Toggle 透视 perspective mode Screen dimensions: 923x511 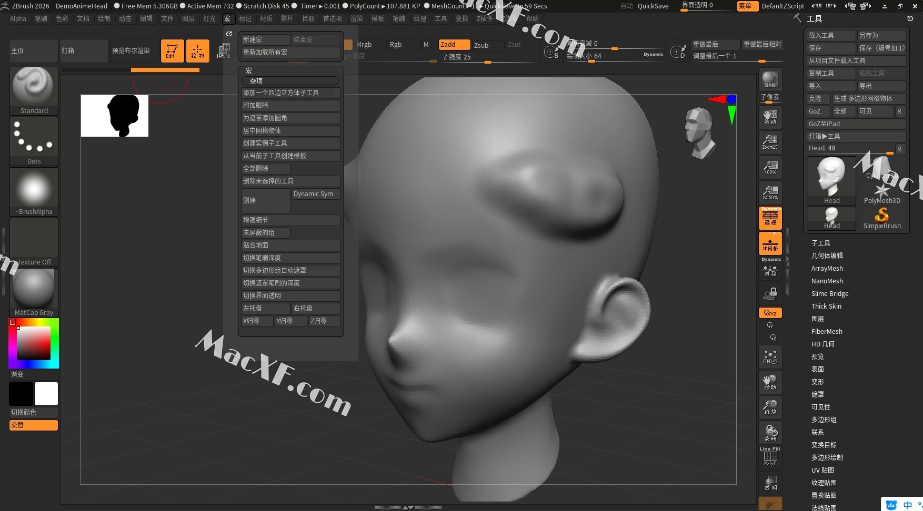click(x=770, y=218)
